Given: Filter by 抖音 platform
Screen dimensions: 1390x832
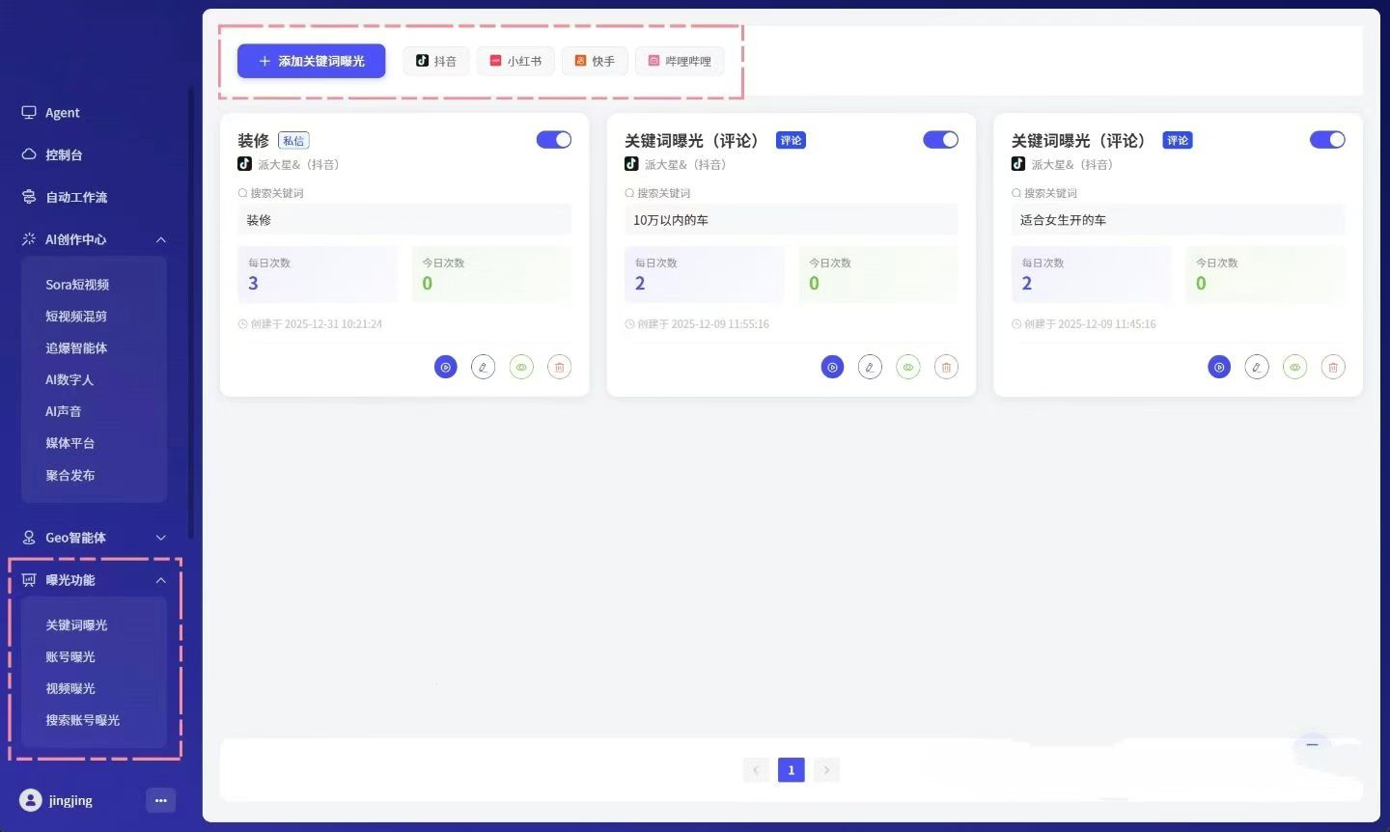Looking at the screenshot, I should pyautogui.click(x=436, y=61).
